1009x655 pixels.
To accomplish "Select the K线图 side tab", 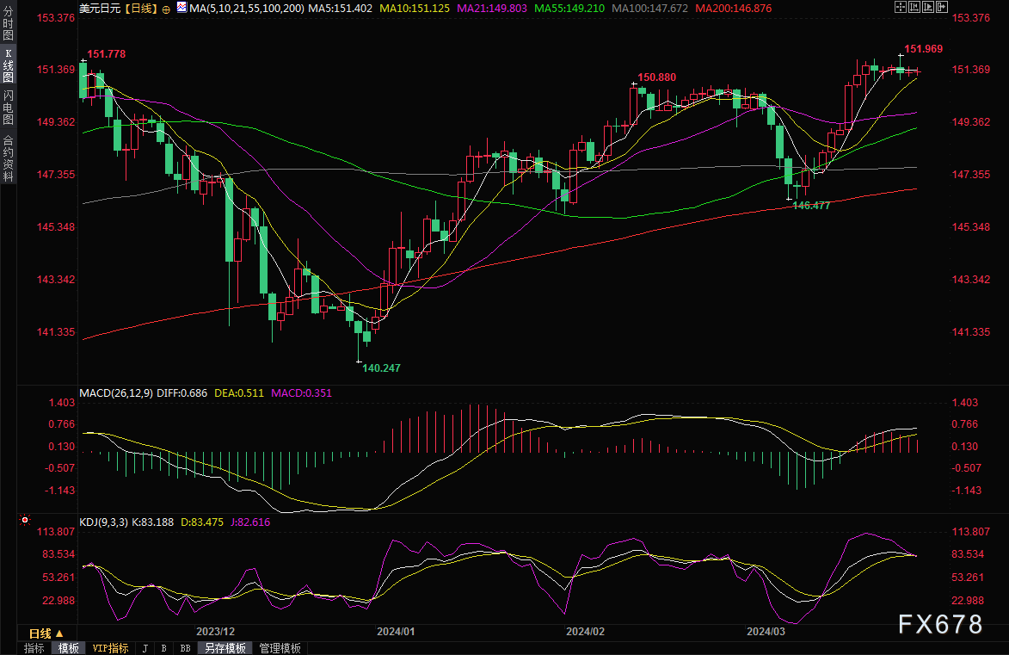I will point(8,65).
